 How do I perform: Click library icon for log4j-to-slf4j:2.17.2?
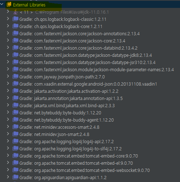[15, 148]
